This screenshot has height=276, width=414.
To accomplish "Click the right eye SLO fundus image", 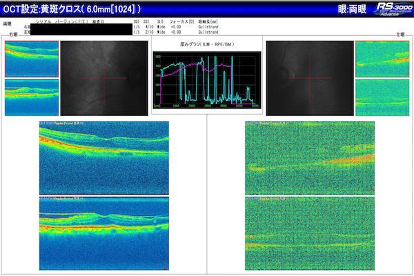I will pyautogui.click(x=103, y=77).
